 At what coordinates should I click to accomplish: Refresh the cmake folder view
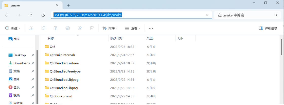point(43,15)
